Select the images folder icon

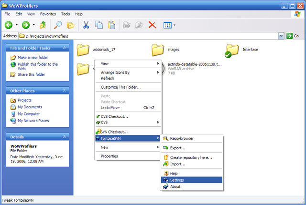158,50
